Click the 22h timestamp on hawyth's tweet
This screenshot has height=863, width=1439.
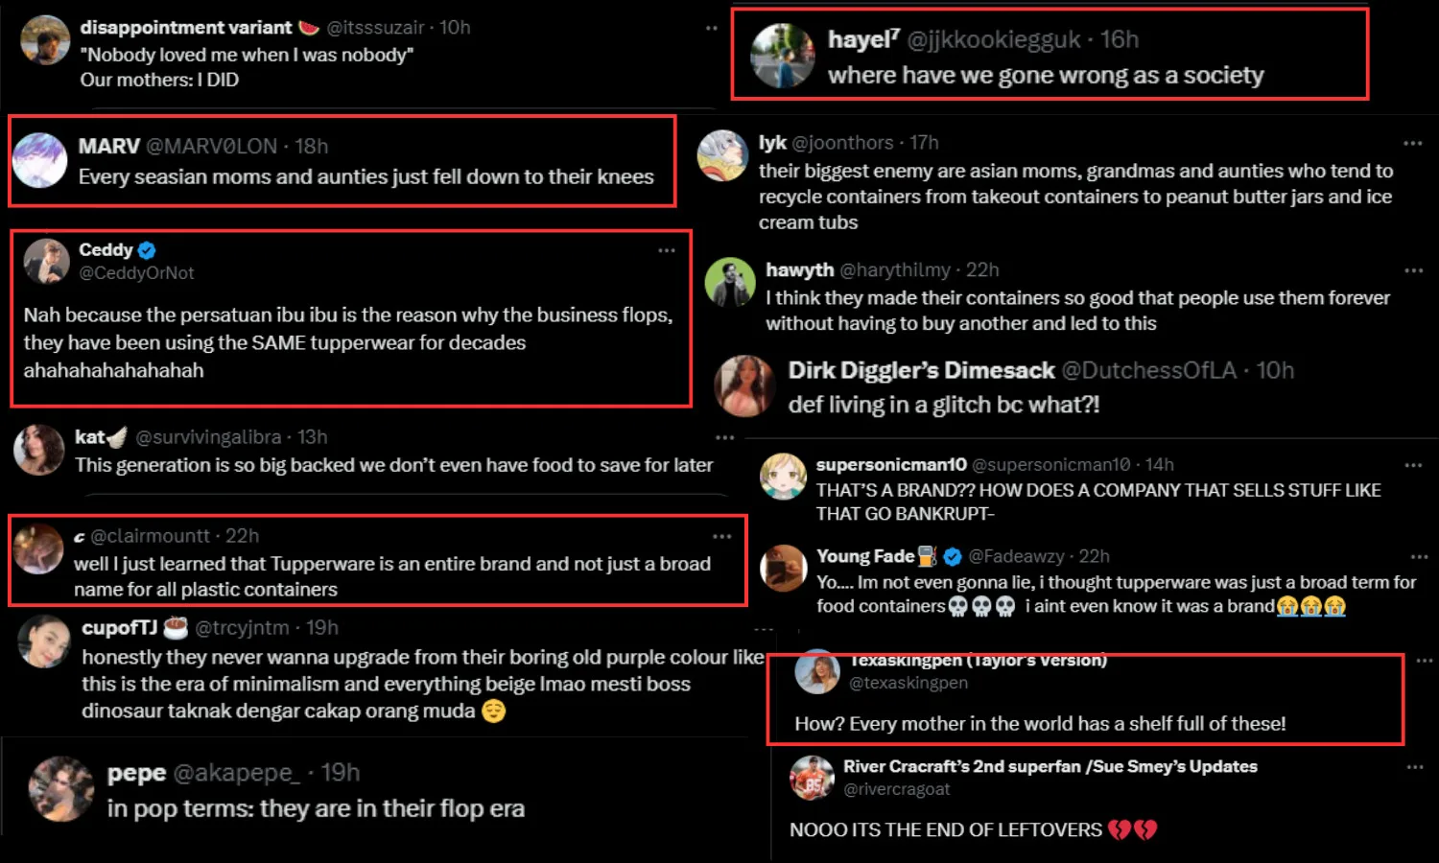(x=982, y=270)
